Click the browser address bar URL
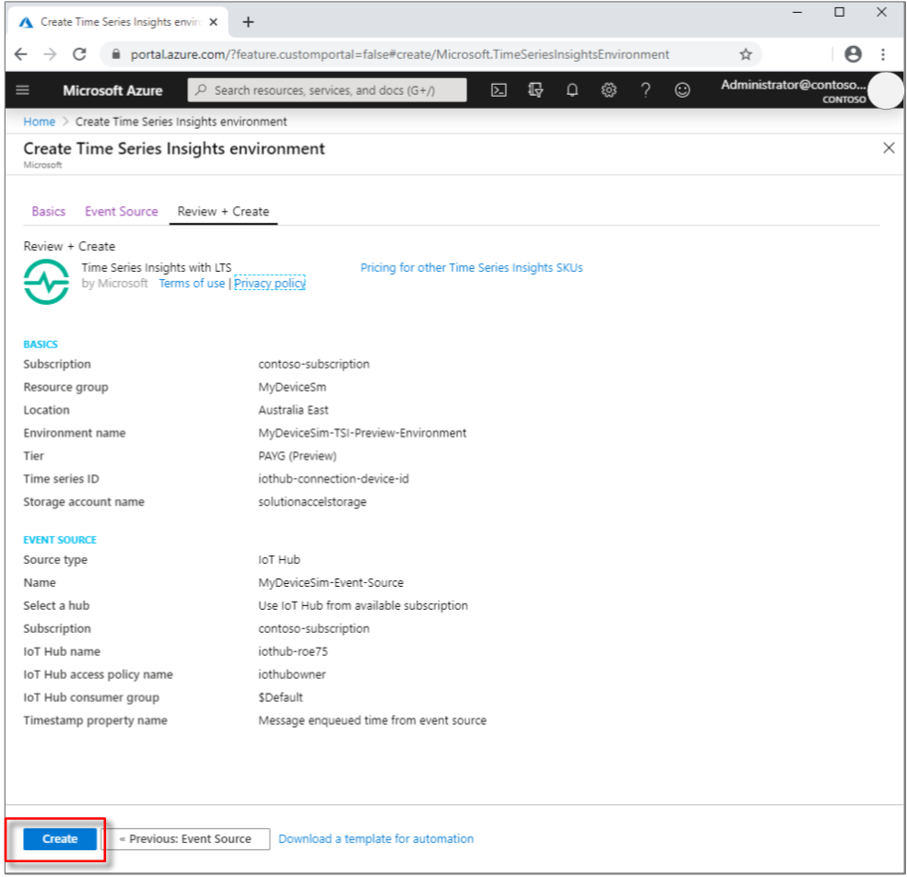This screenshot has height=877, width=907. click(400, 54)
